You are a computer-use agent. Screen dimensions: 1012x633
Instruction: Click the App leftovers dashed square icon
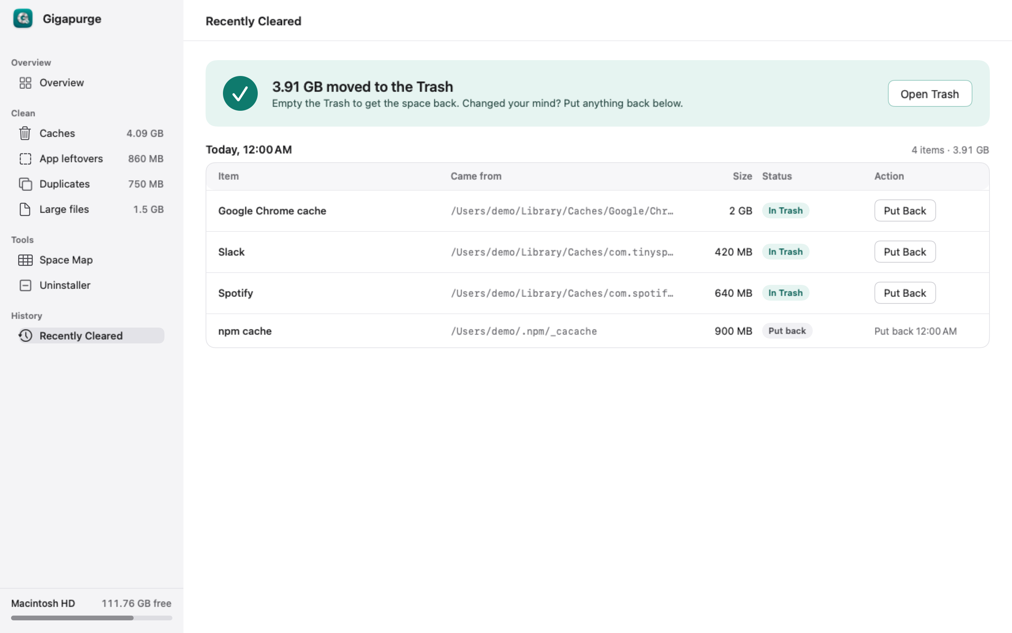[x=26, y=159]
